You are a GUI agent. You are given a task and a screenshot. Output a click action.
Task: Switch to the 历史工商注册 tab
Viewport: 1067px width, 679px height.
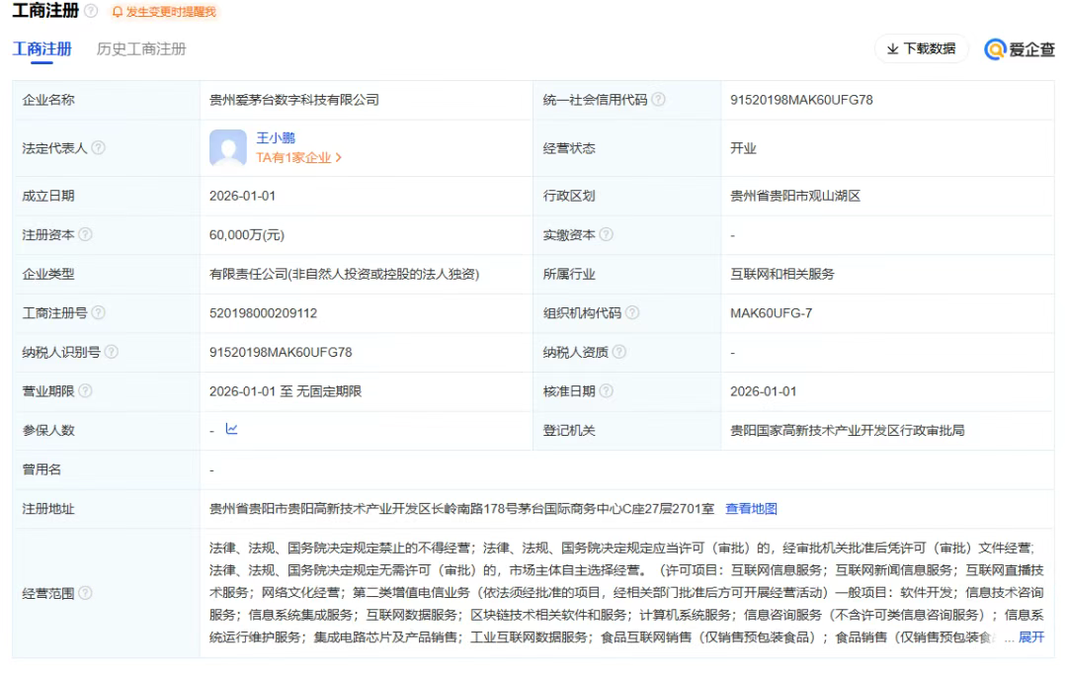141,48
